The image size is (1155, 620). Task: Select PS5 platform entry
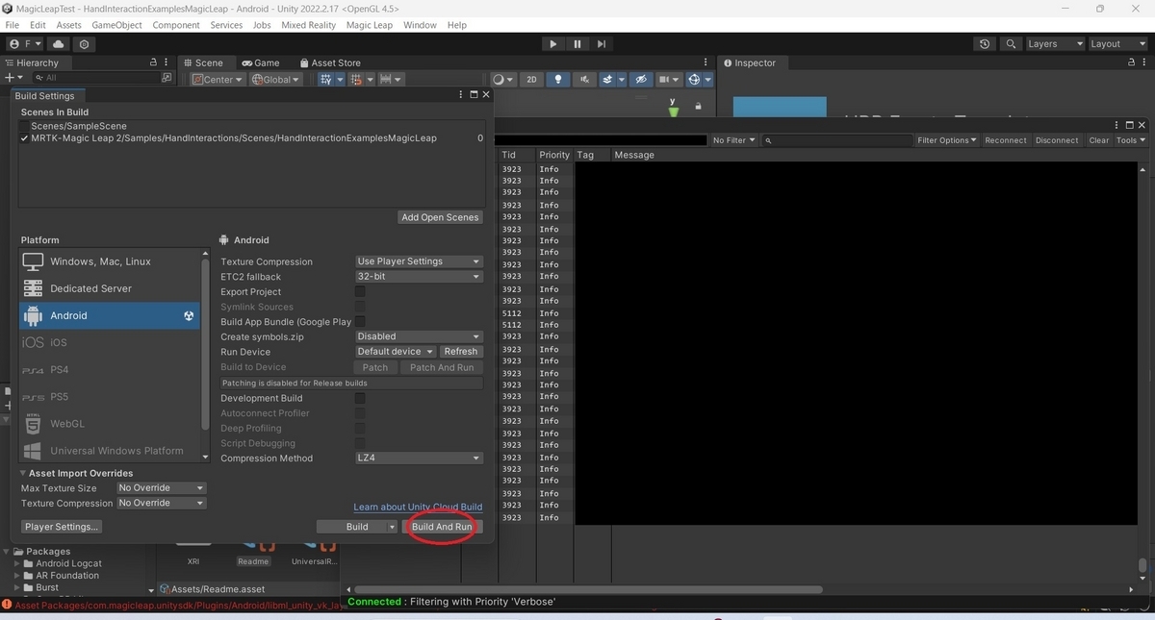point(110,397)
